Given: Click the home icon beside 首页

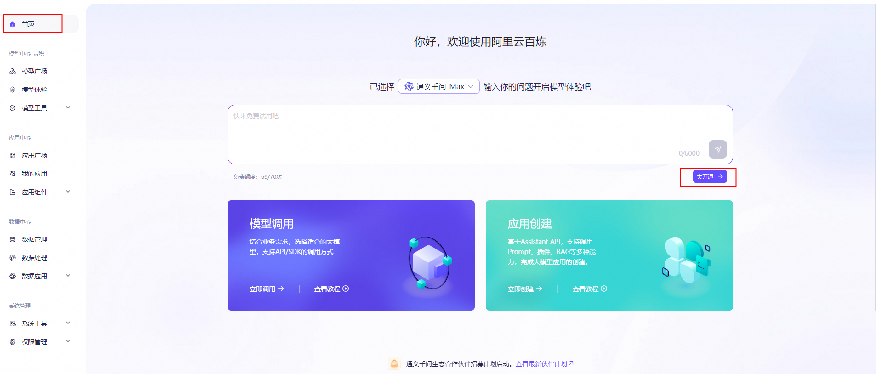Looking at the screenshot, I should coord(12,24).
